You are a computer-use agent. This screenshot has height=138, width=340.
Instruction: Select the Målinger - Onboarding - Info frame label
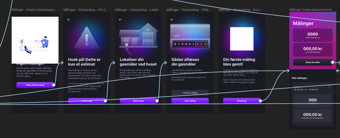click(86, 10)
